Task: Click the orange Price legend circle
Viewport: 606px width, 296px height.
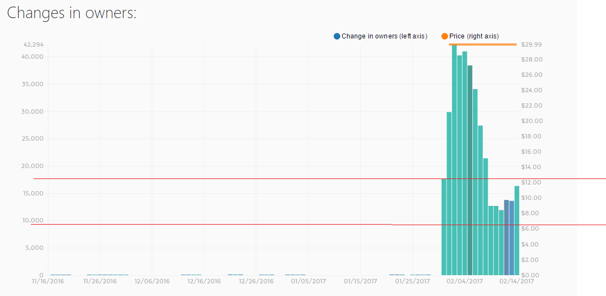Action: pos(444,36)
